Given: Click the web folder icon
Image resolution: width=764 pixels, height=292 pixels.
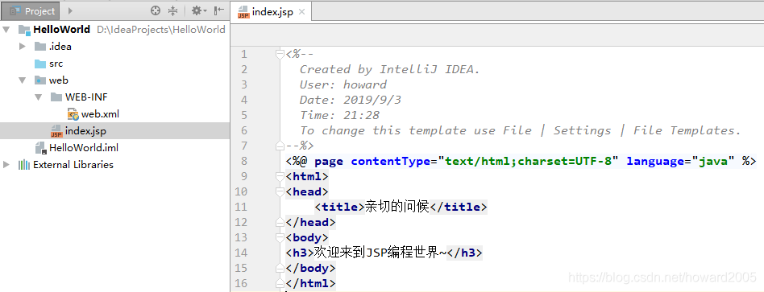Looking at the screenshot, I should tap(40, 80).
